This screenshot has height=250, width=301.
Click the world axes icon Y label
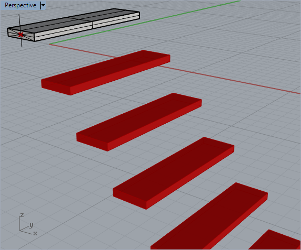[31, 225]
